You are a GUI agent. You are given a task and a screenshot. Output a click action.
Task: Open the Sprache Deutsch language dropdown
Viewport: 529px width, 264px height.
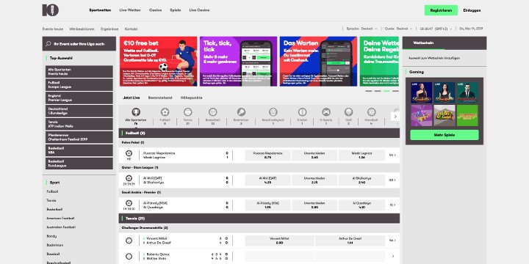361,29
